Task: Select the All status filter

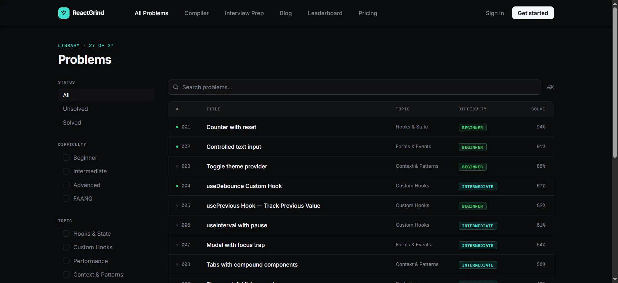Action: coord(107,95)
